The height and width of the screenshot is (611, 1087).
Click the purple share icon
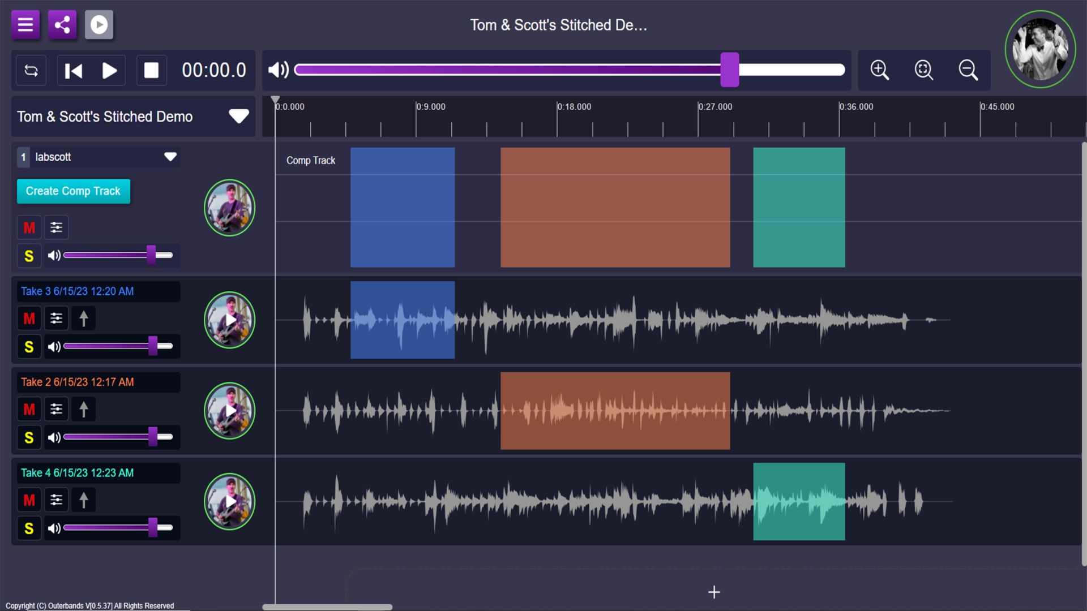[x=62, y=25]
